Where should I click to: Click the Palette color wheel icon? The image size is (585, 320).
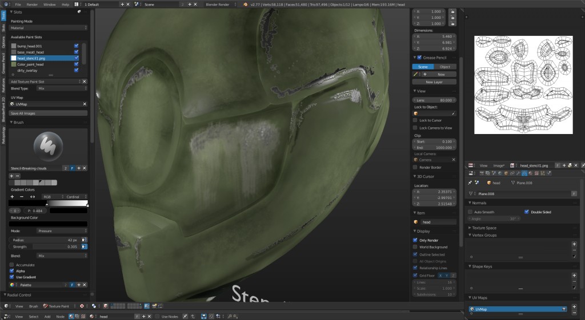click(12, 284)
